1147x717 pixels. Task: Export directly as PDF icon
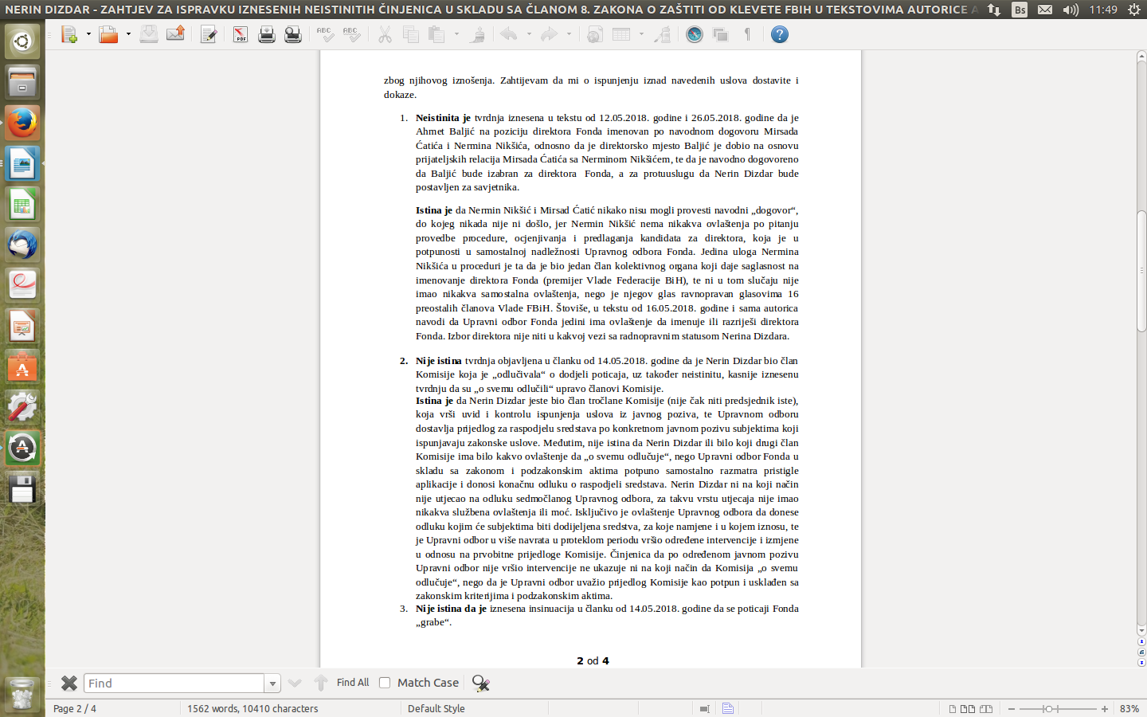tap(241, 34)
